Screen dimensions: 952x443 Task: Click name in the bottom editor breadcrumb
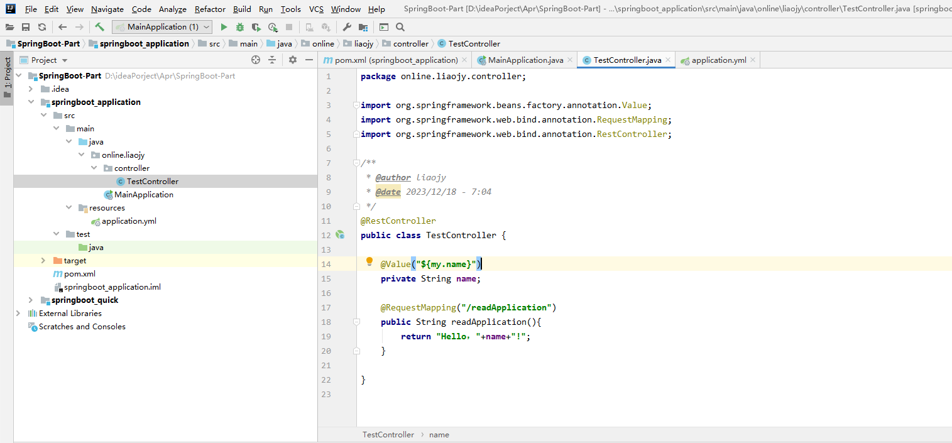click(x=439, y=434)
